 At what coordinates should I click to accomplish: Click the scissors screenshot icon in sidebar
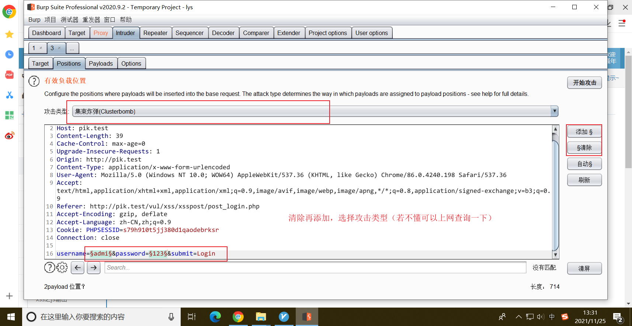[x=10, y=95]
